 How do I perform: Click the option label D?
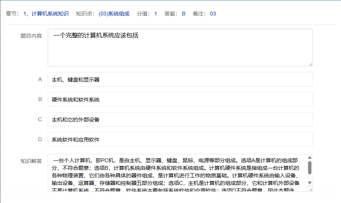point(40,140)
